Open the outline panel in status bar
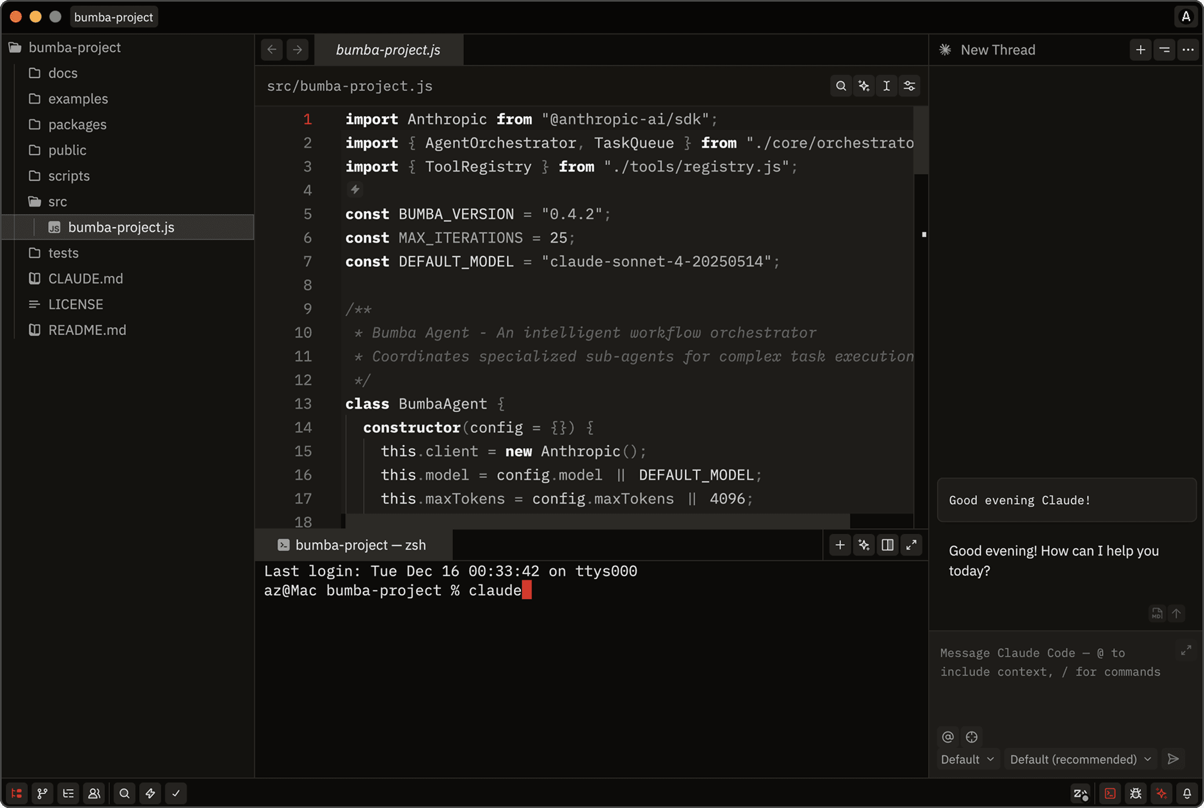This screenshot has height=808, width=1204. [x=68, y=793]
